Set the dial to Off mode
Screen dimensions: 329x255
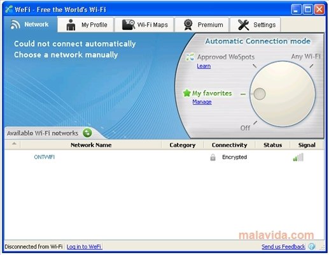(245, 128)
